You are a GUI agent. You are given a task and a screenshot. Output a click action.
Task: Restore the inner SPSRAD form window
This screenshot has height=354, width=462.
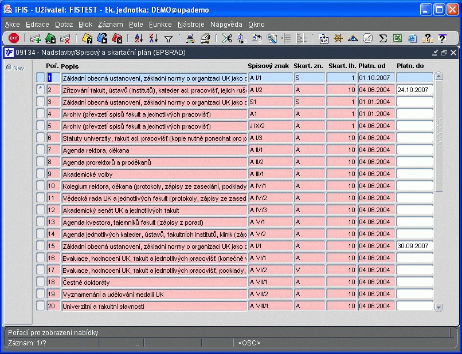(444, 53)
